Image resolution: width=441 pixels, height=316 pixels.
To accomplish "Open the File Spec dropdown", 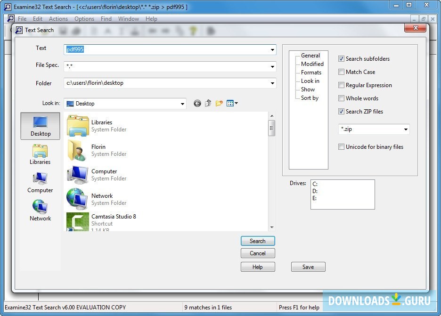I will [x=272, y=66].
